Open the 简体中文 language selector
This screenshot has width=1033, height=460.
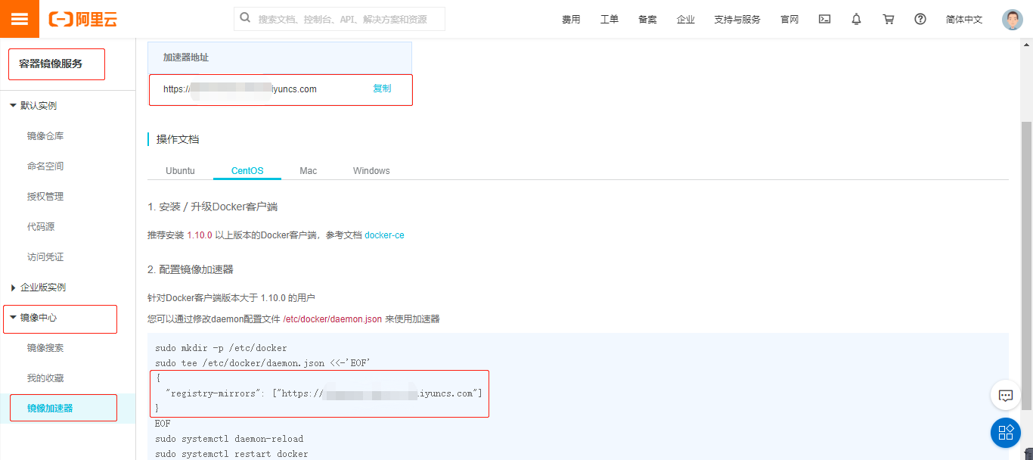pyautogui.click(x=964, y=20)
